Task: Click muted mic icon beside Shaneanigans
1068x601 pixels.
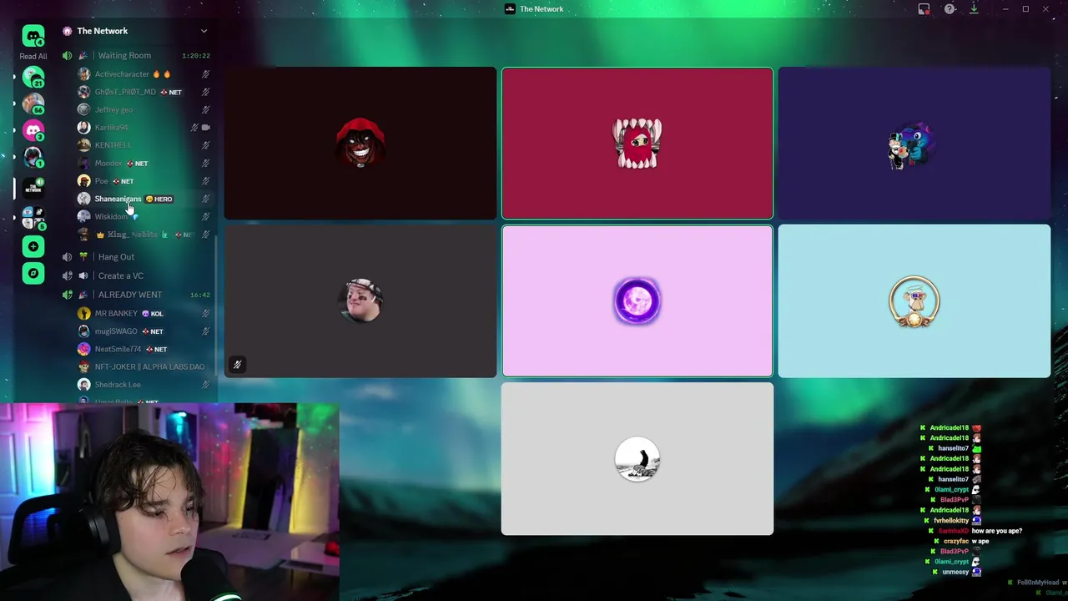Action: pos(205,199)
